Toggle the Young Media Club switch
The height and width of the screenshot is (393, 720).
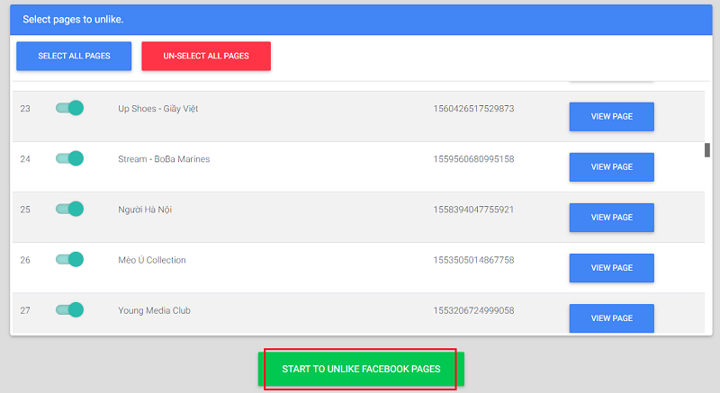point(69,309)
